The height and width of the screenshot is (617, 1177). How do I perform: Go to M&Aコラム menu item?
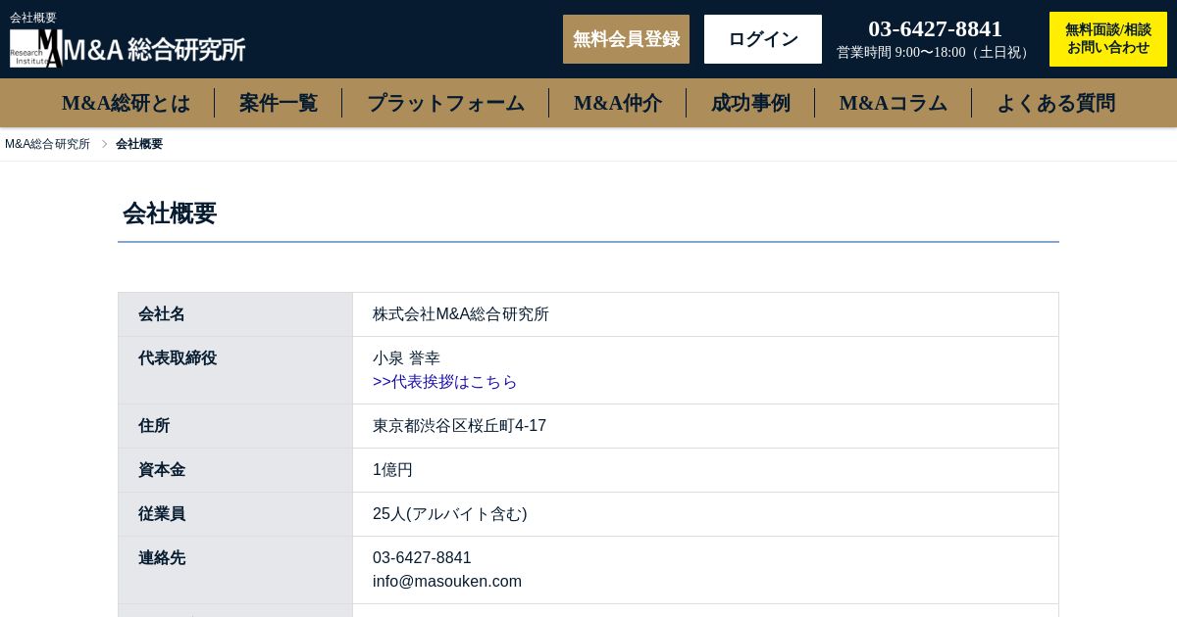(x=893, y=103)
